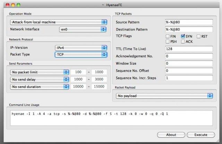Uncheck the SYN TCP flag

[183, 36]
